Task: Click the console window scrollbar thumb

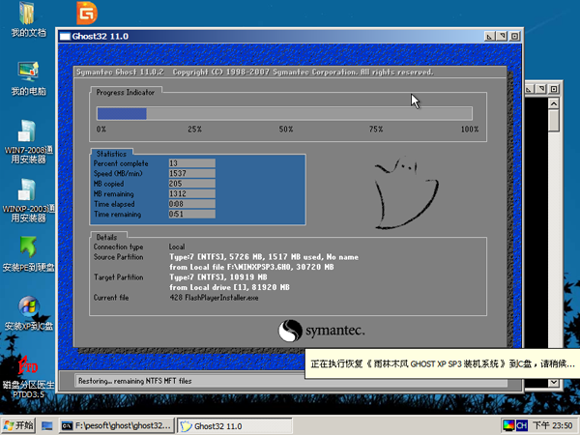Action: pyautogui.click(x=553, y=121)
